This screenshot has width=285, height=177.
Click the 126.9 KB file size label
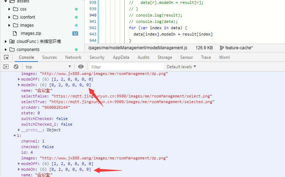[x=204, y=48]
